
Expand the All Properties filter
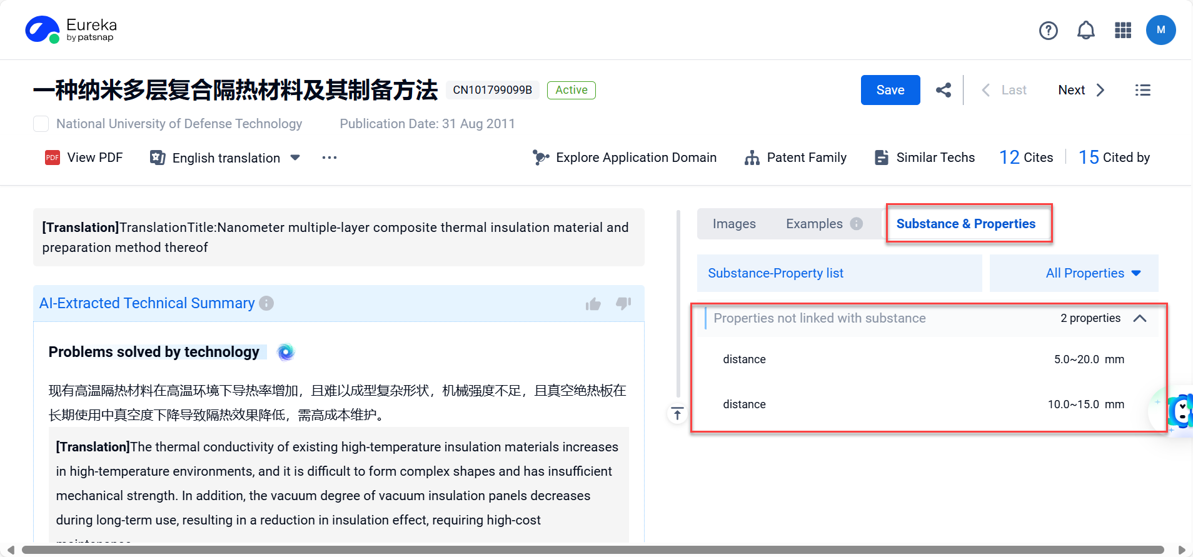pos(1092,273)
